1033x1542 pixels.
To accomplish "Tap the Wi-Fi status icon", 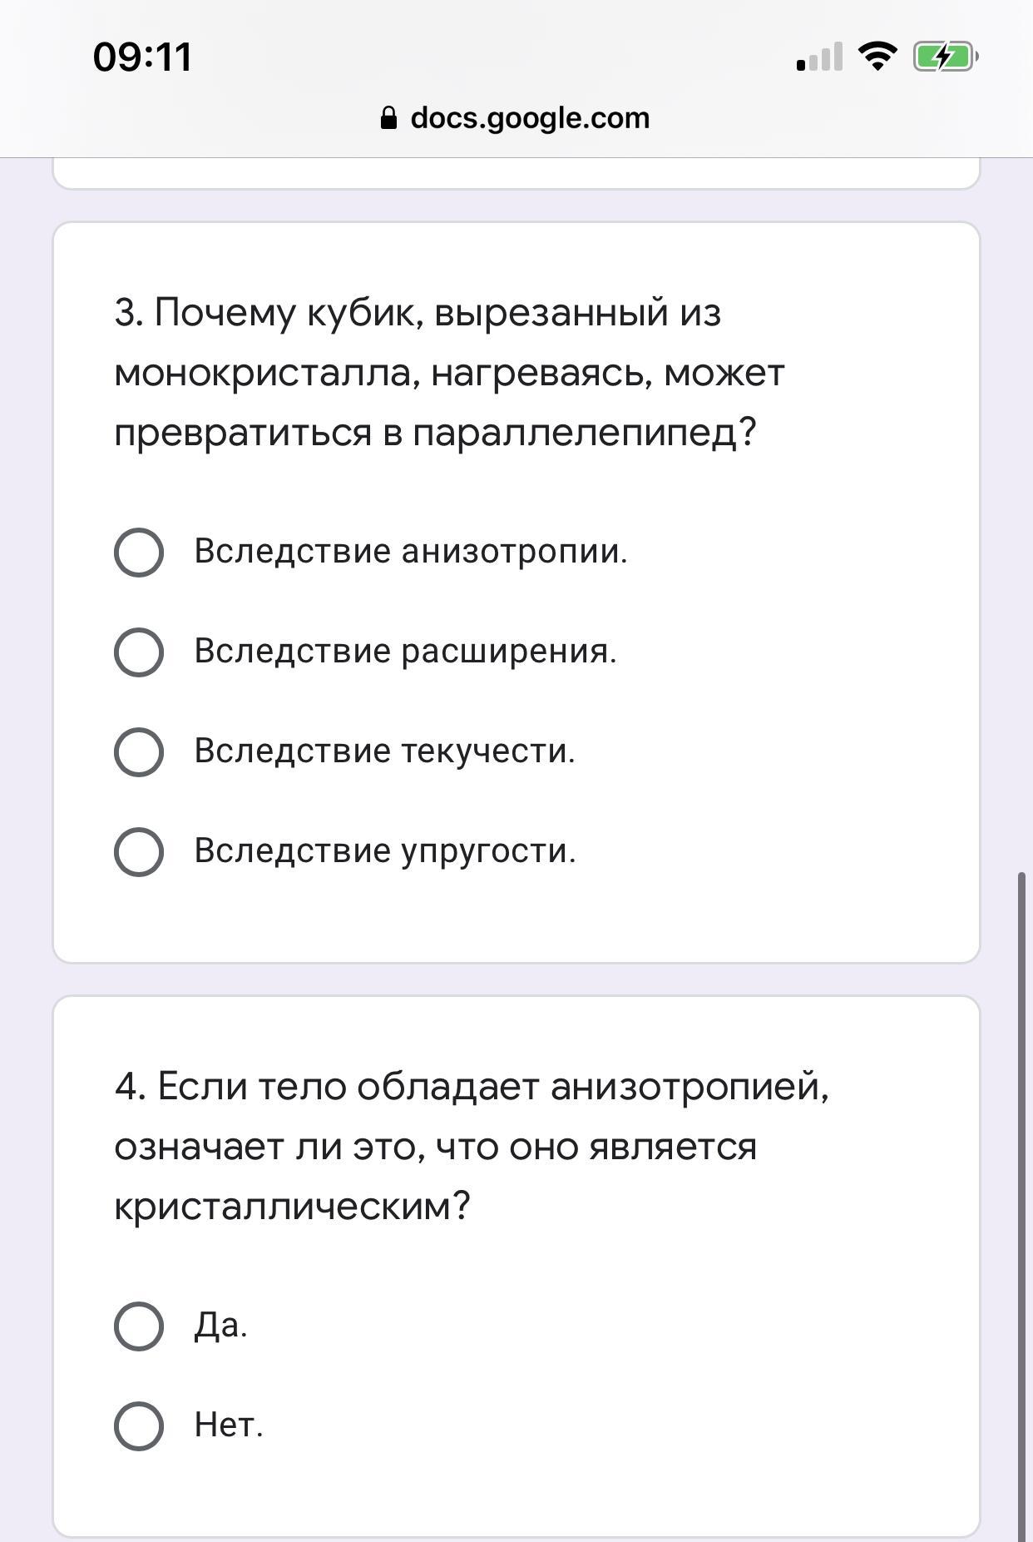I will pos(877,57).
